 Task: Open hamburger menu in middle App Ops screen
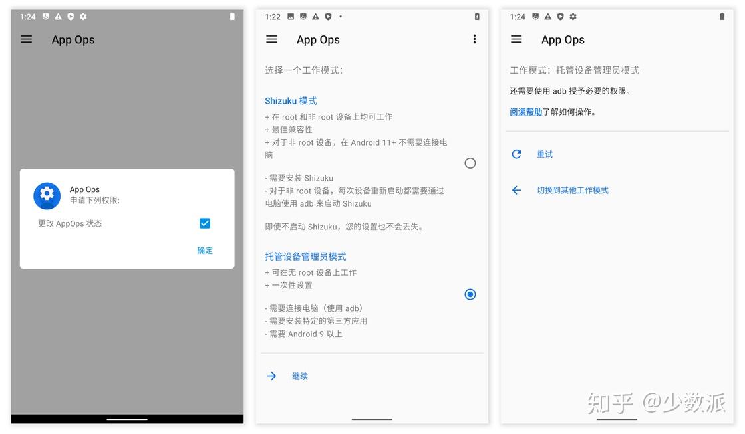click(271, 39)
